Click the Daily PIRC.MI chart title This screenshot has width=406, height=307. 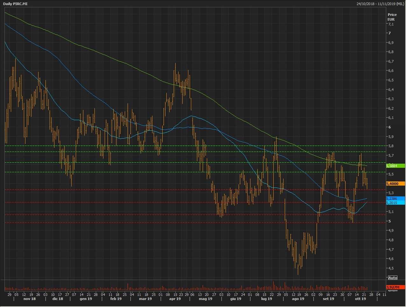pos(15,4)
